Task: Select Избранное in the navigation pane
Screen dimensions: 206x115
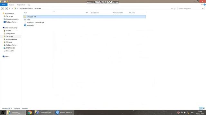Action: click(9, 13)
